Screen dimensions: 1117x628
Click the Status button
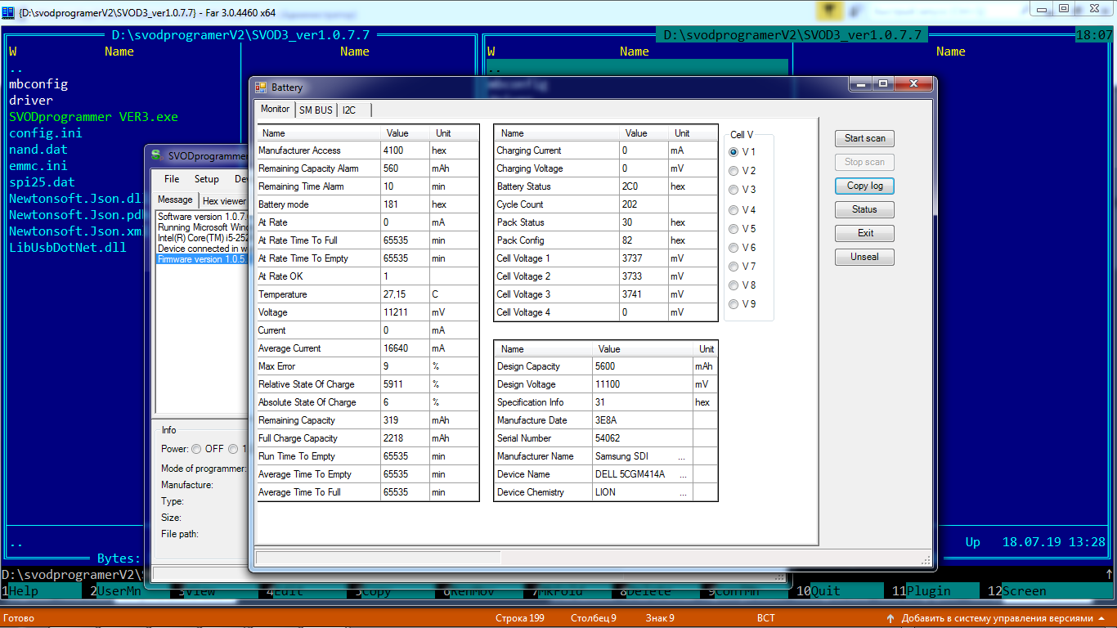[864, 209]
